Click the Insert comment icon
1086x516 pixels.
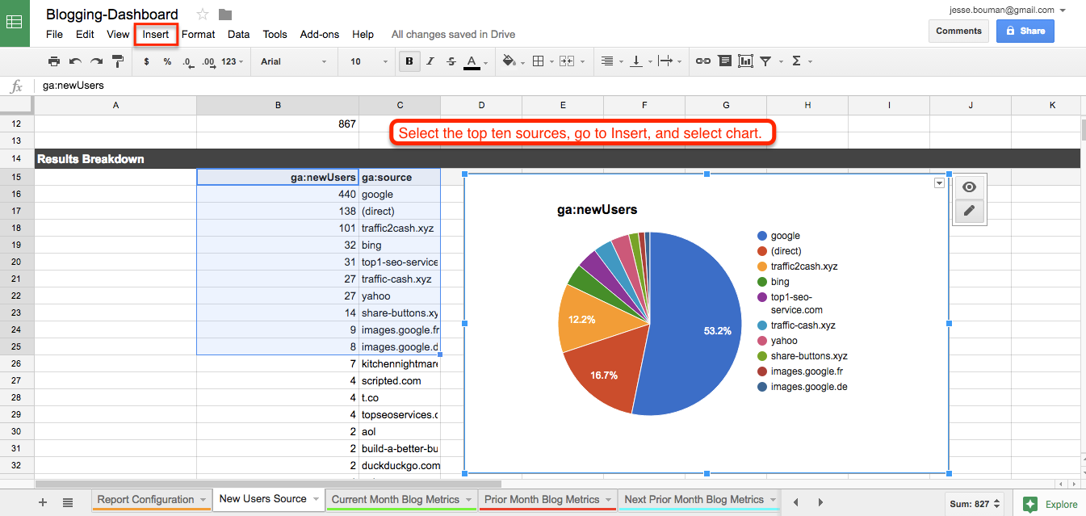point(724,61)
